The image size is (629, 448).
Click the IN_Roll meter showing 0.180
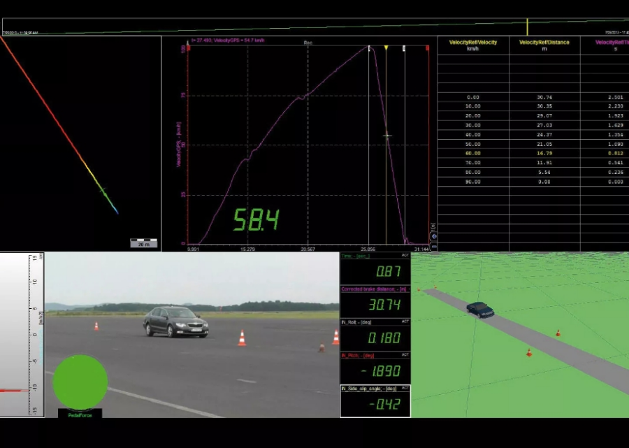point(375,335)
